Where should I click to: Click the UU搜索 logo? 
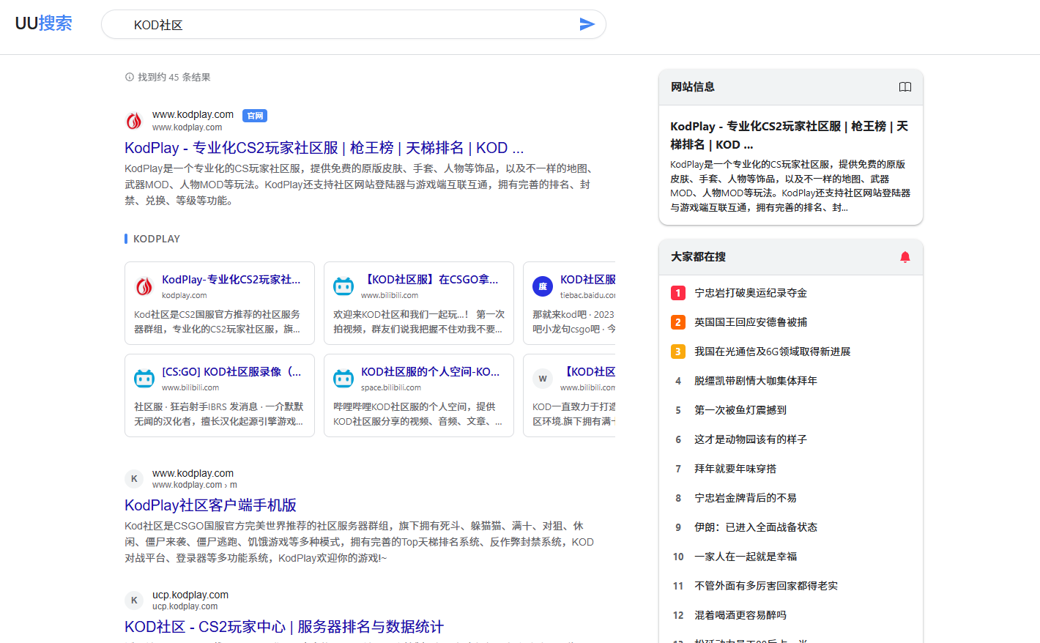tap(44, 23)
